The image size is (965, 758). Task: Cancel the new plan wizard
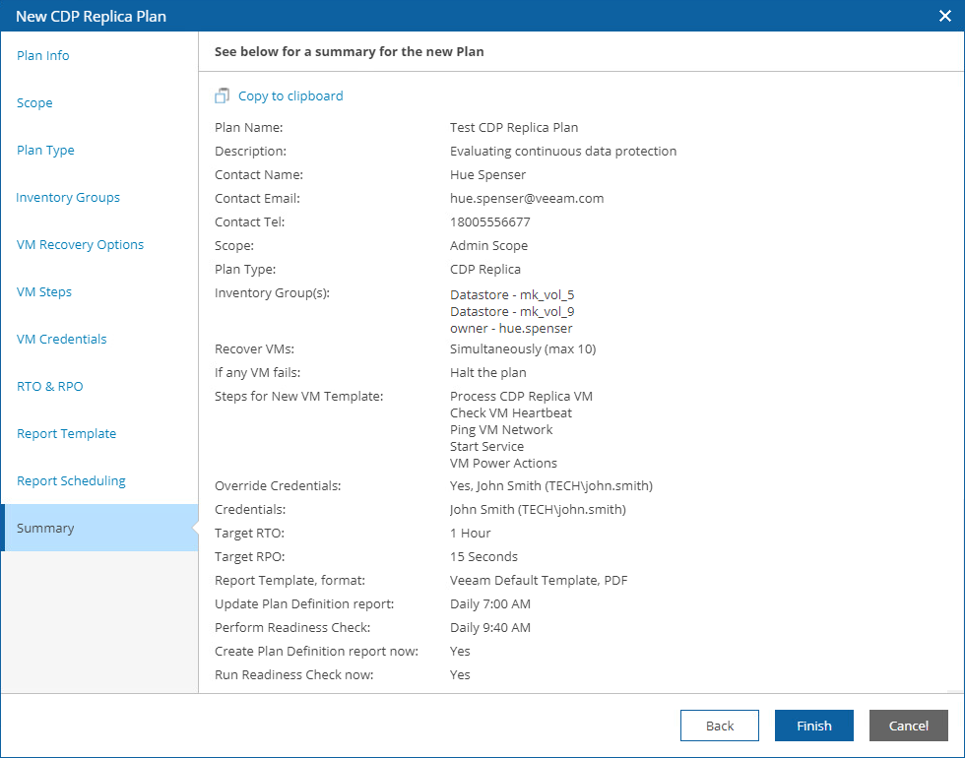pyautogui.click(x=908, y=726)
